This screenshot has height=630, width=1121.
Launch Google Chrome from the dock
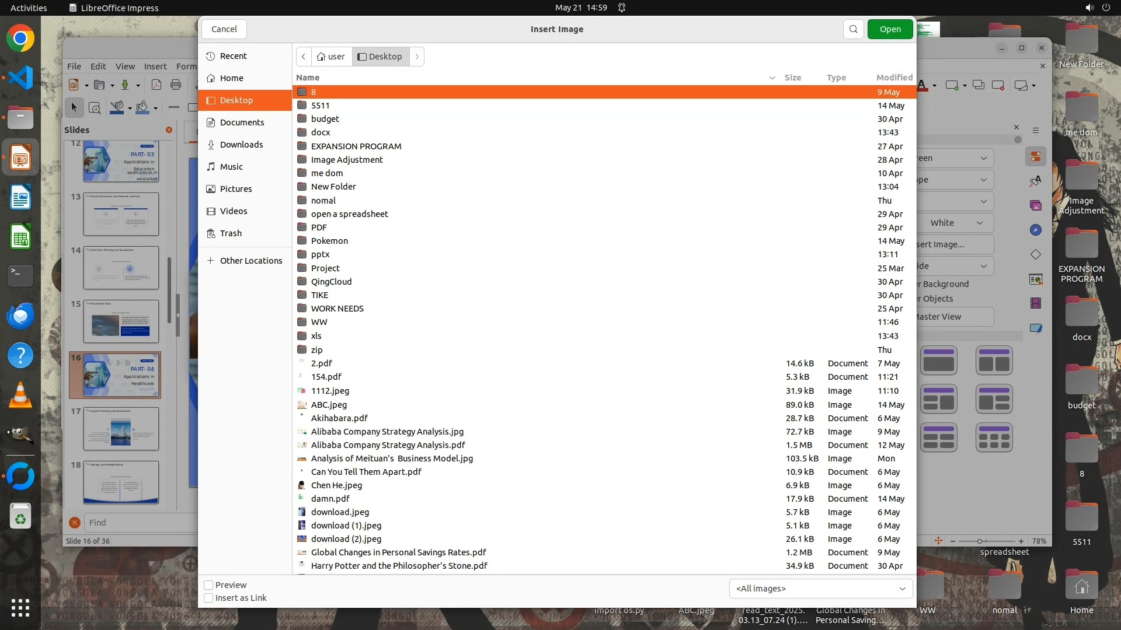20,38
